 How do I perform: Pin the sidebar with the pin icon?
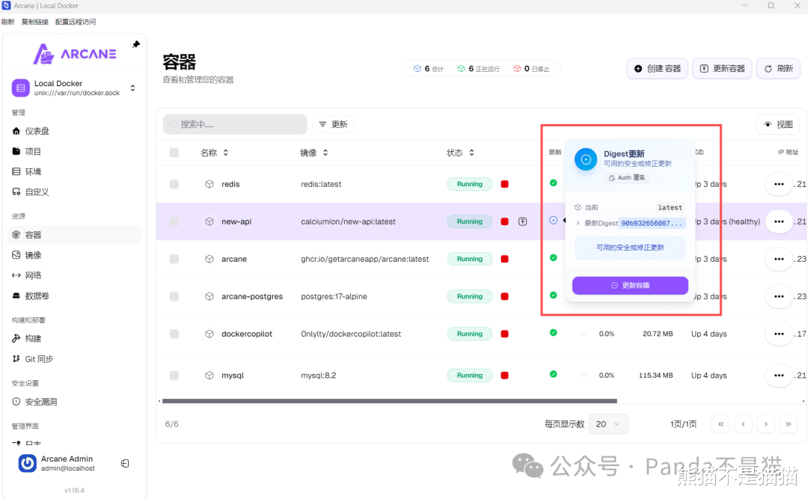tap(136, 44)
